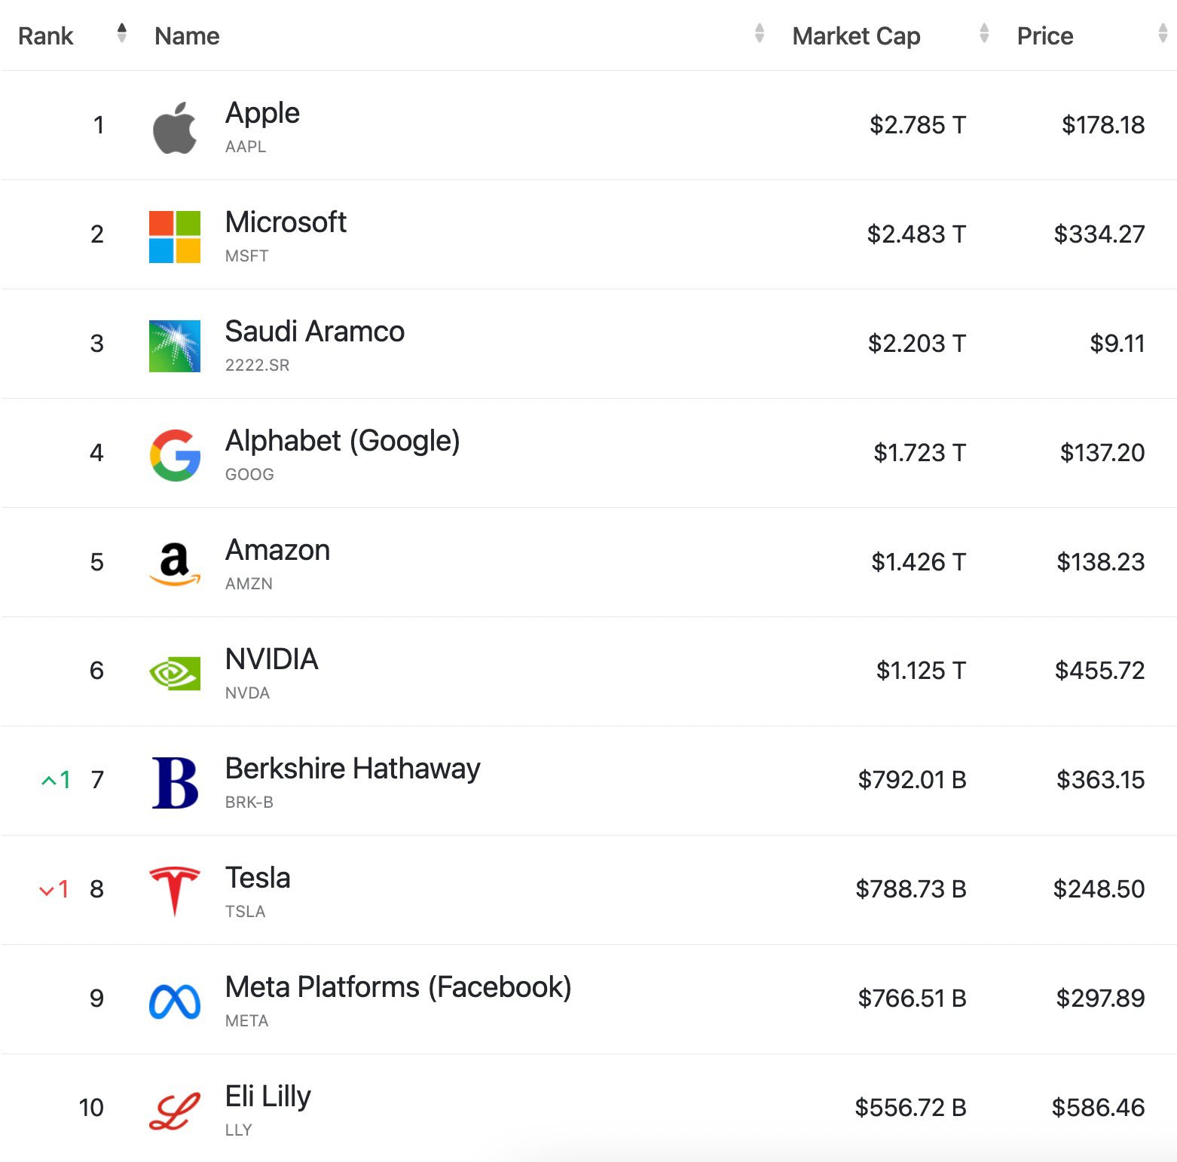Click the $2.785 T market cap value

point(918,125)
